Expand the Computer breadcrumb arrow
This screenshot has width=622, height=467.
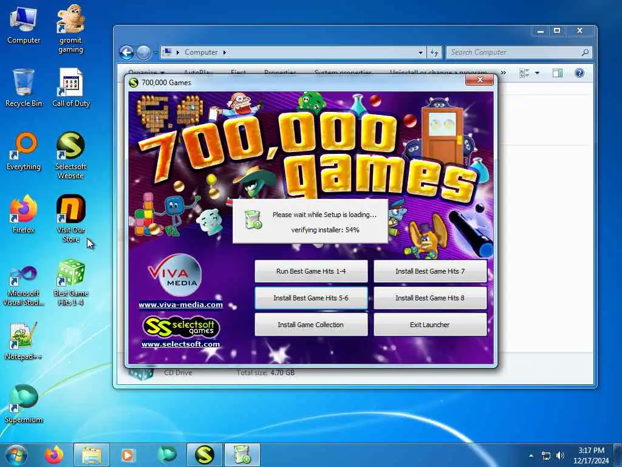tap(225, 52)
